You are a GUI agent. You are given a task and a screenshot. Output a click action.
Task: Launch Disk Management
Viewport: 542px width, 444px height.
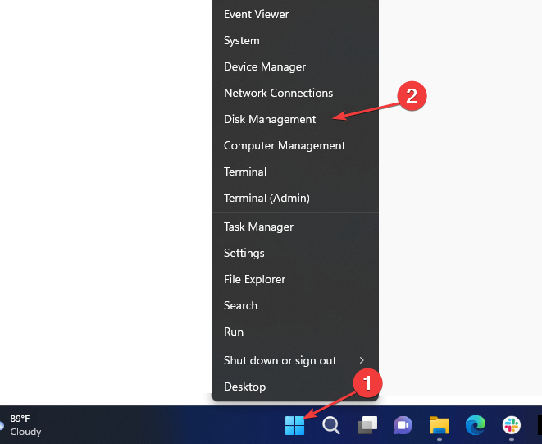click(295, 119)
